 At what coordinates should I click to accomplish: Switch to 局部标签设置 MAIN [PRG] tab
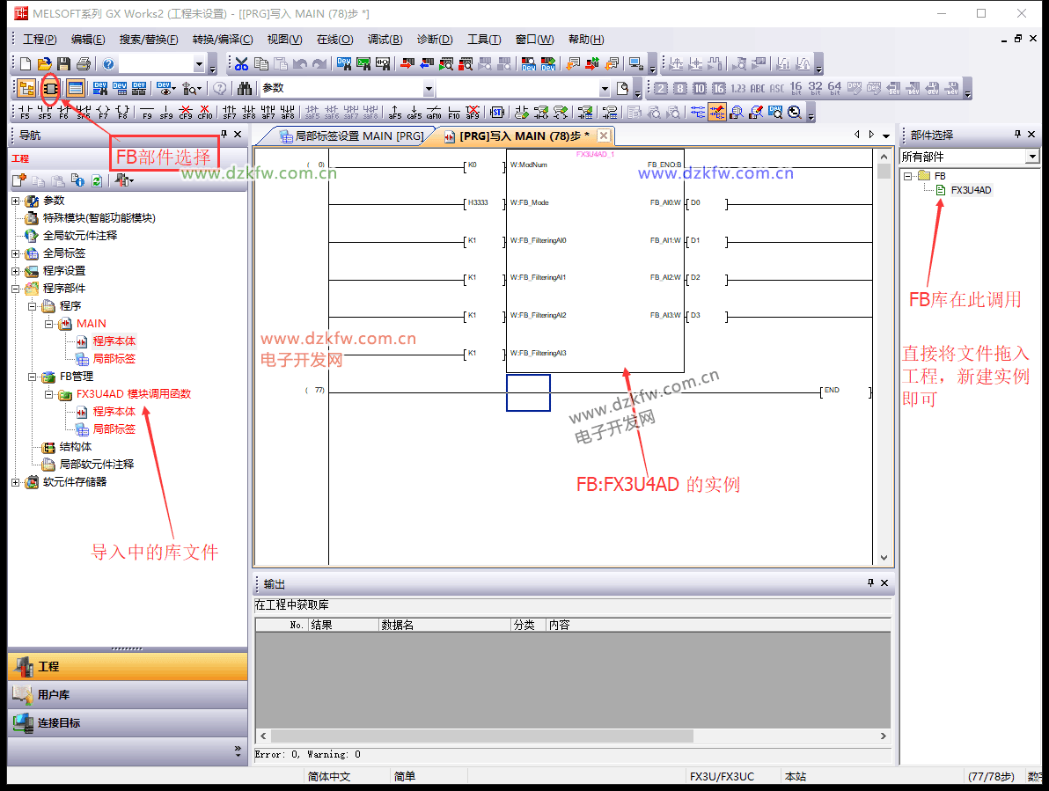pos(350,136)
